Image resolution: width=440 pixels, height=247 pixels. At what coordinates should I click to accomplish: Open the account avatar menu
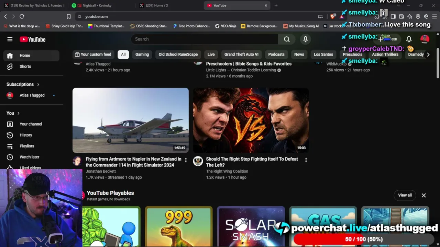(x=425, y=39)
